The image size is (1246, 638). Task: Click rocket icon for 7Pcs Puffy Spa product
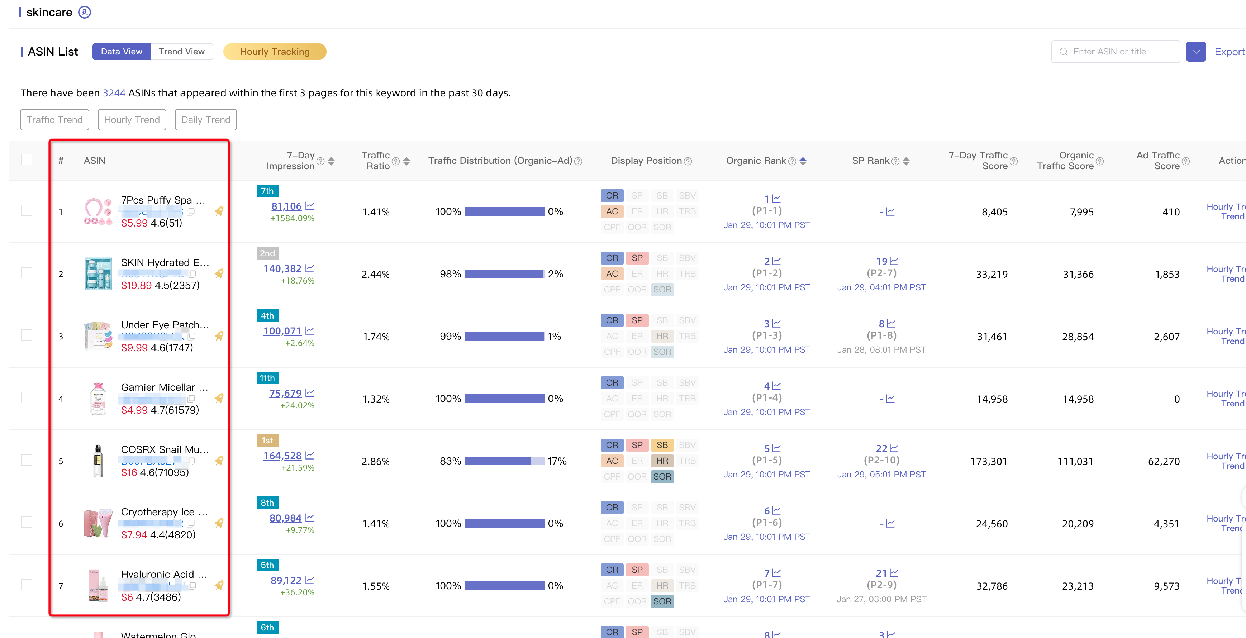(x=219, y=211)
